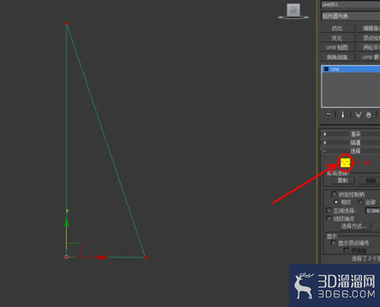Click the 区域选择 0.1mm value field
Image resolution: width=380 pixels, height=307 pixels.
tap(373, 211)
